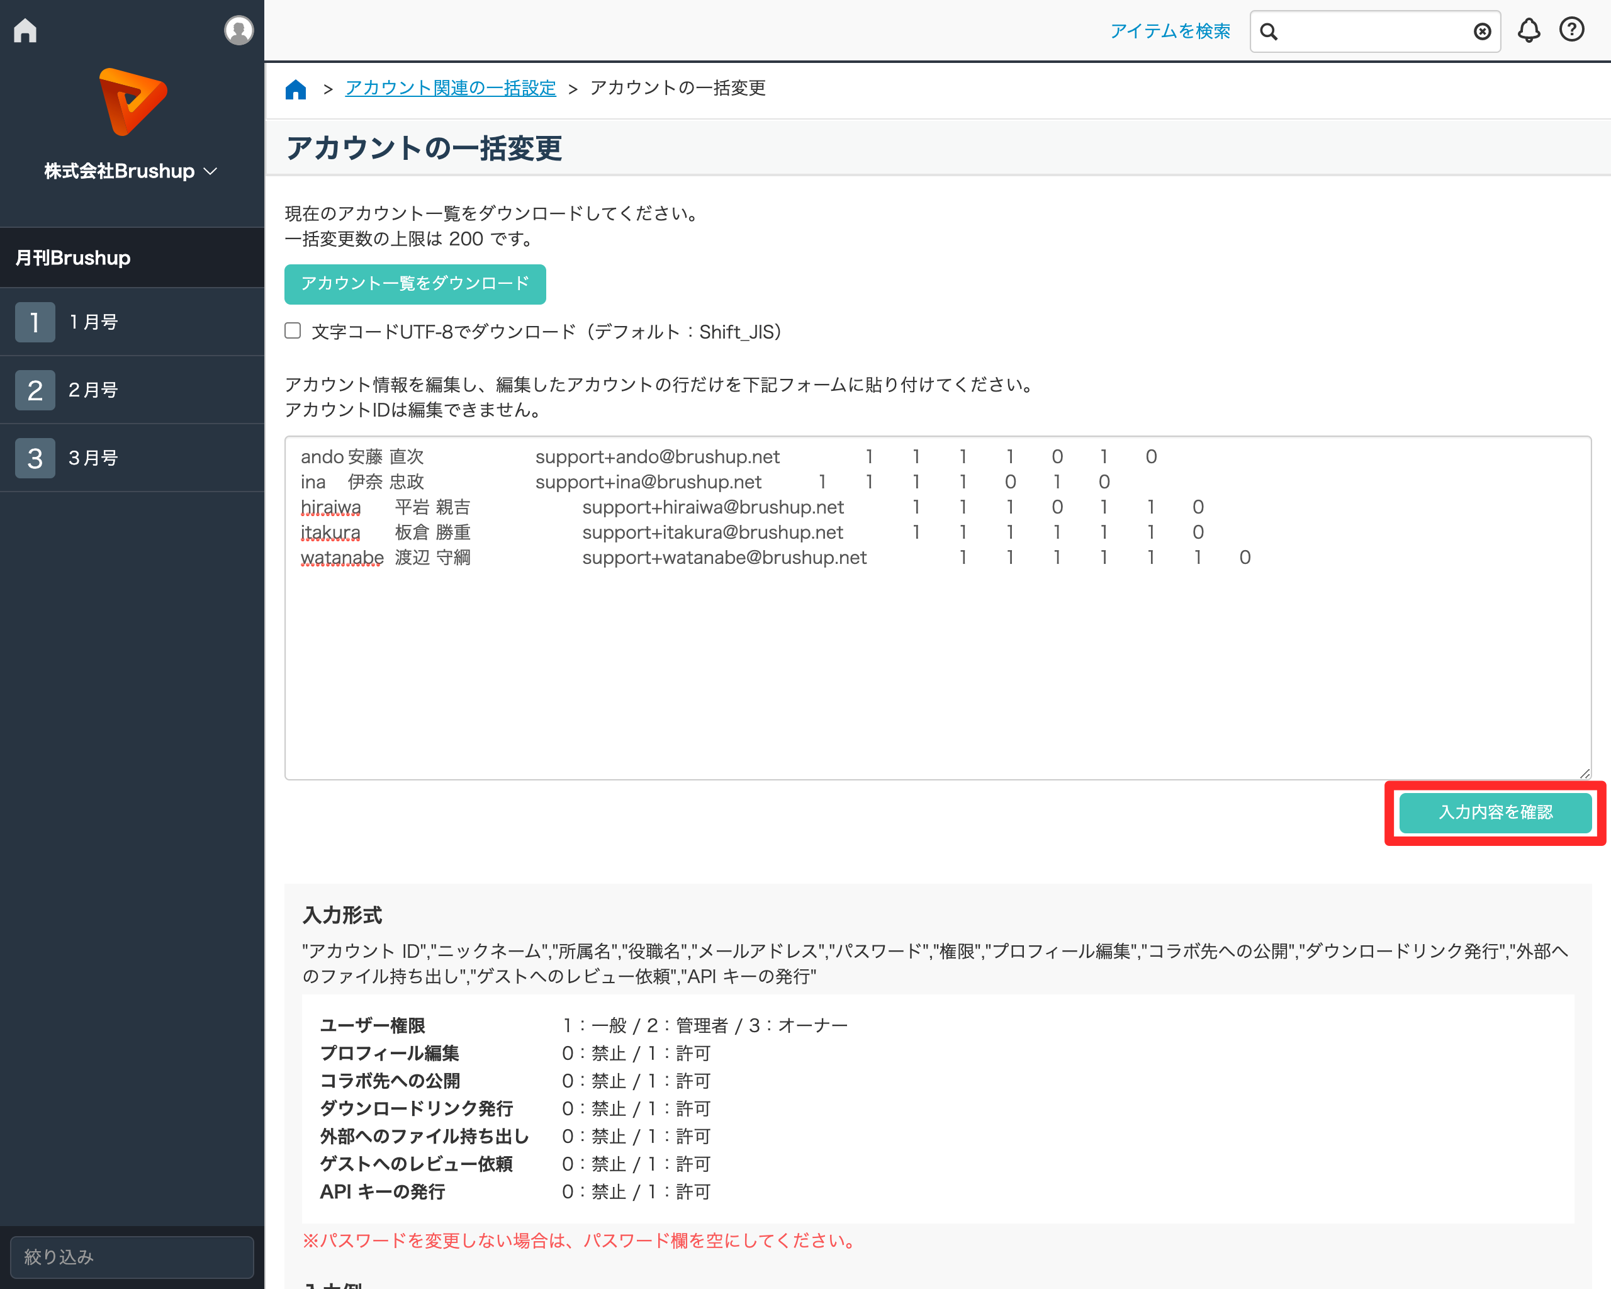Click support+ando@brushup.net text in textarea
This screenshot has width=1611, height=1289.
657,456
